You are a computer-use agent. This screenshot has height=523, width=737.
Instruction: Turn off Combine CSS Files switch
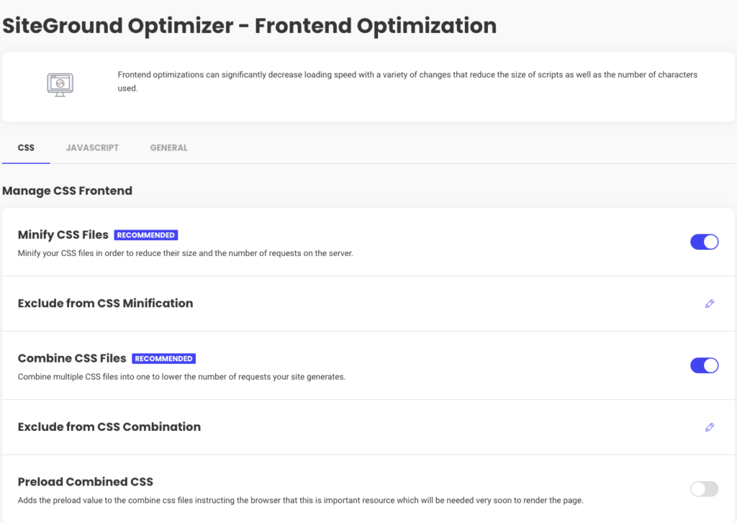coord(704,365)
